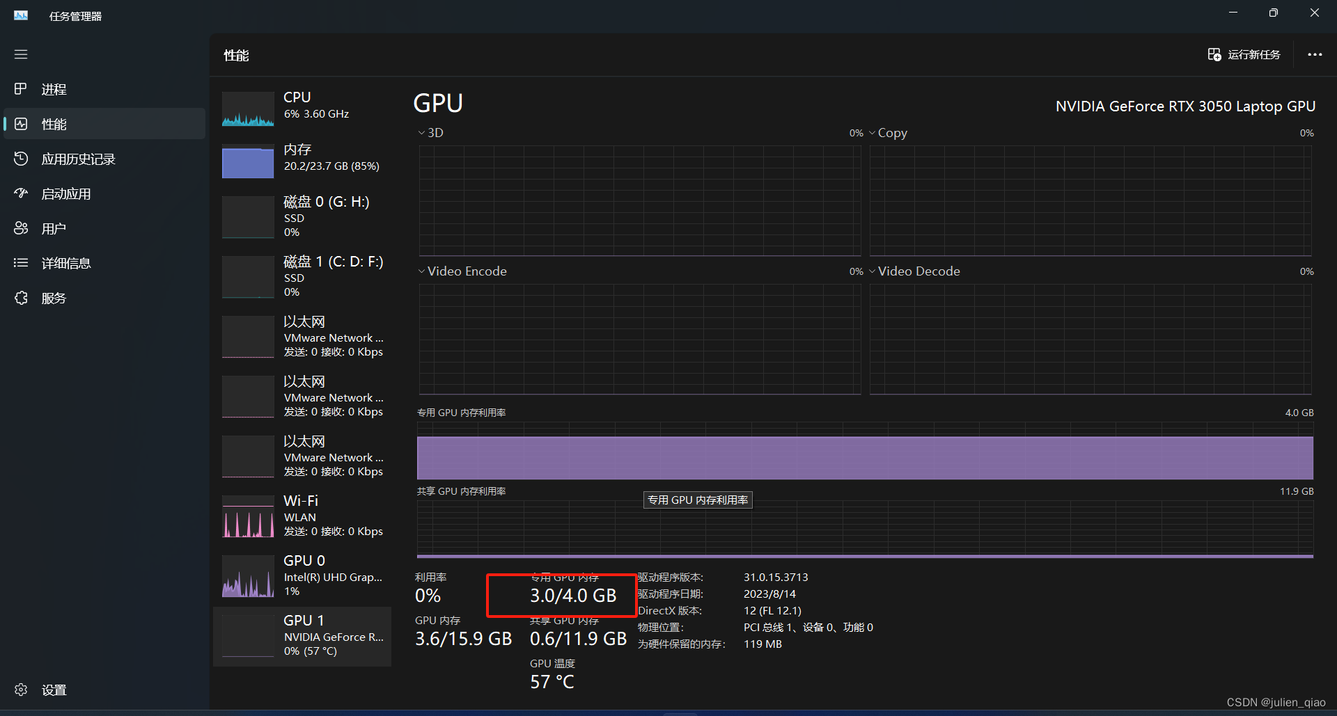Click NVIDIA GeForce RTX 3050 Laptop GPU title

(x=1185, y=106)
